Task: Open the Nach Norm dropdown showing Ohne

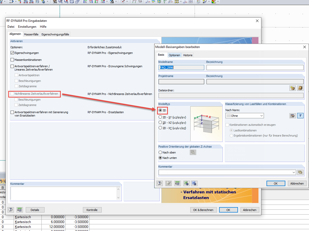Action: [244, 115]
